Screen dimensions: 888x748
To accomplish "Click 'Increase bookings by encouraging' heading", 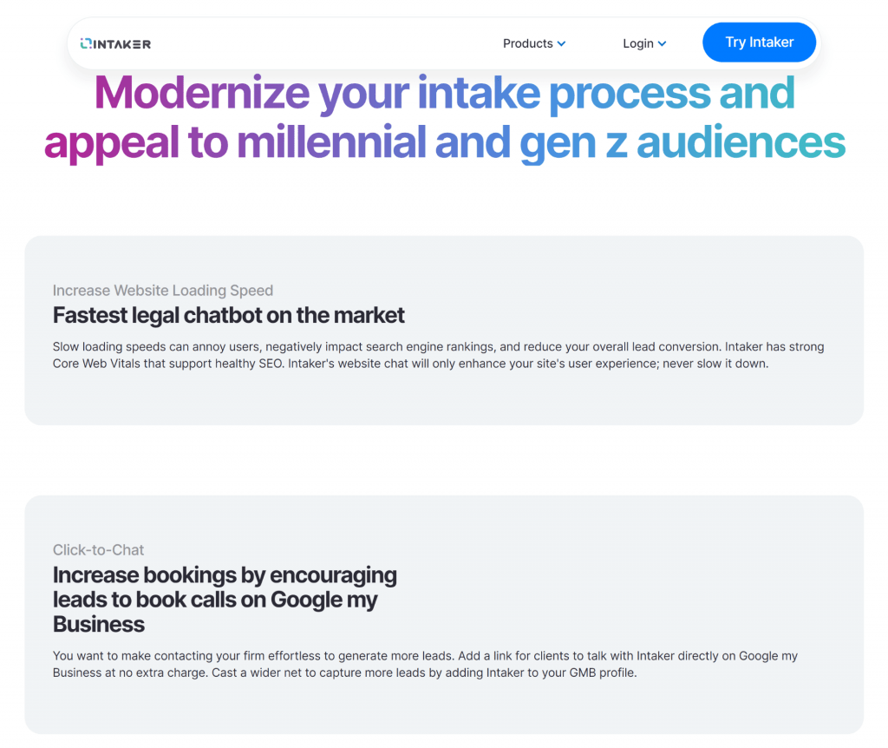I will (225, 574).
